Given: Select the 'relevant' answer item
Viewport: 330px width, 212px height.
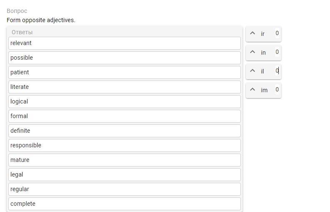Looking at the screenshot, I should (124, 43).
